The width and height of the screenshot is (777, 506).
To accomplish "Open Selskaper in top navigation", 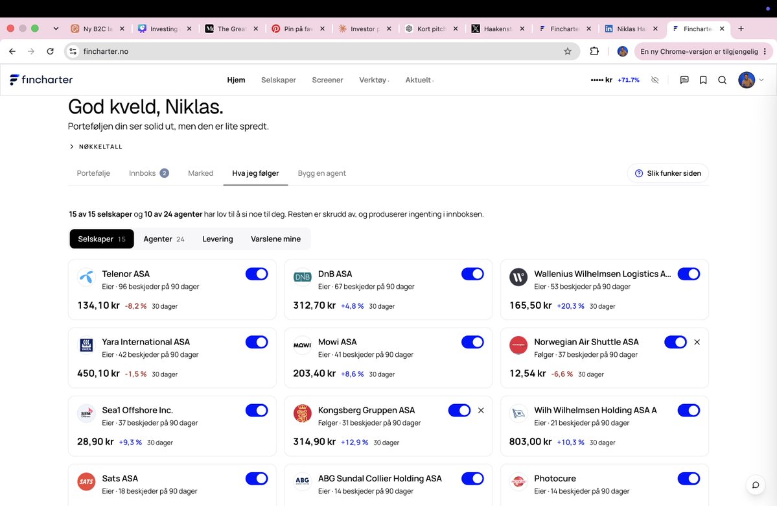I will [x=279, y=80].
